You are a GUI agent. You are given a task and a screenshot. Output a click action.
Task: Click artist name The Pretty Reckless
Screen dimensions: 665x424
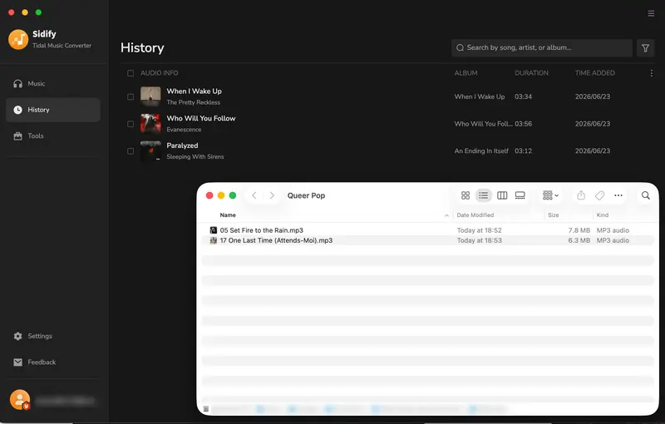194,102
